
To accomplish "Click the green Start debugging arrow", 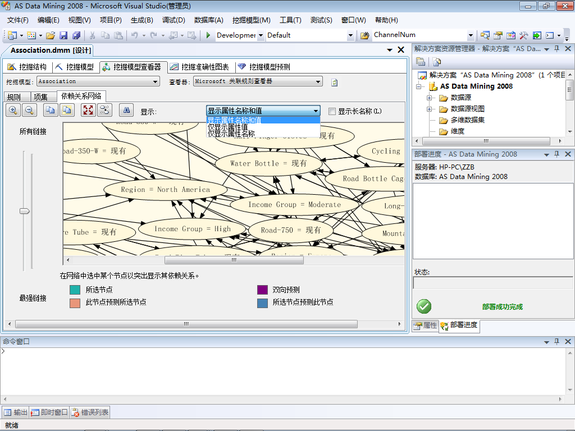I will 208,35.
